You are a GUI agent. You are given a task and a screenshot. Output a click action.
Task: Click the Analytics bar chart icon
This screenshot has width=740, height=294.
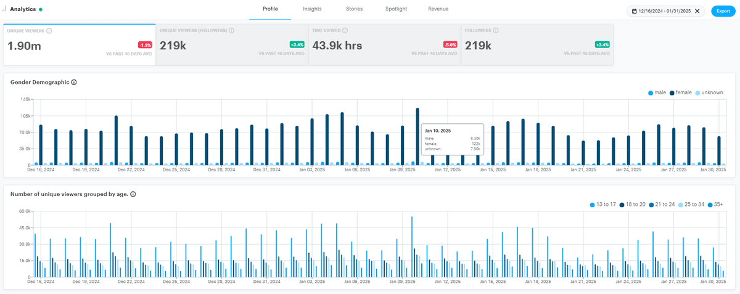click(x=4, y=9)
